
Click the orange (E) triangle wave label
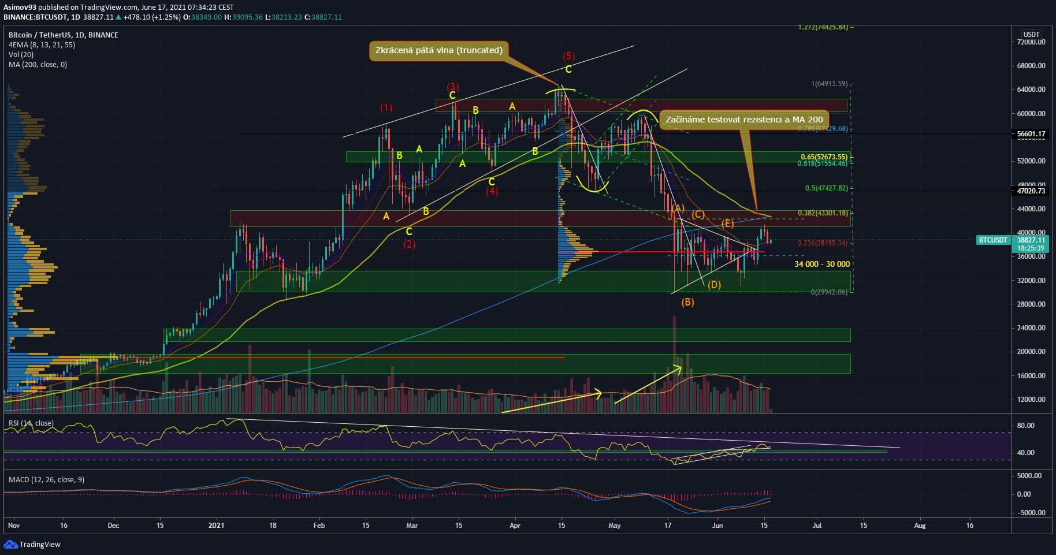(x=727, y=224)
